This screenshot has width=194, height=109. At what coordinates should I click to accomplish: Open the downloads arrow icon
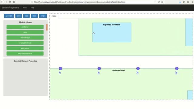tap(180, 2)
